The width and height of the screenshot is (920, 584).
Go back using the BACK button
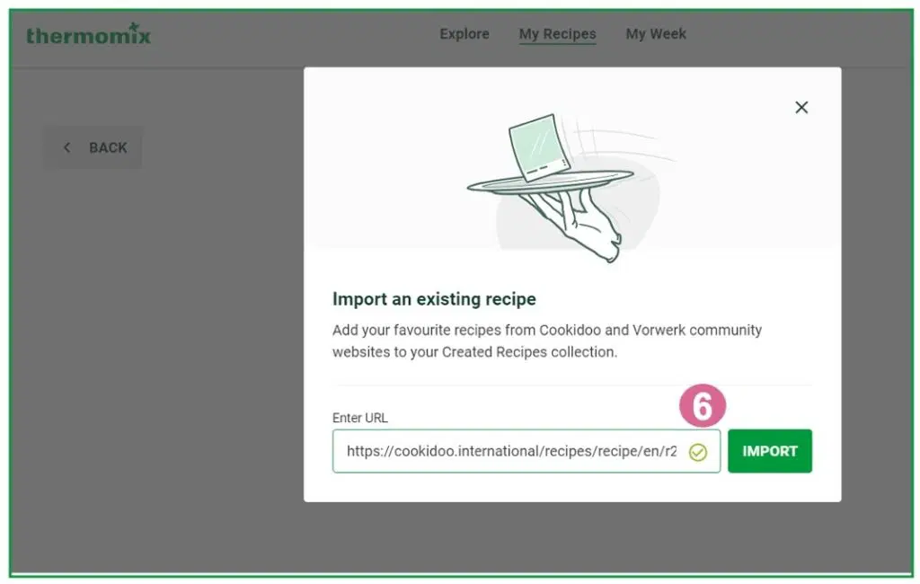[93, 147]
